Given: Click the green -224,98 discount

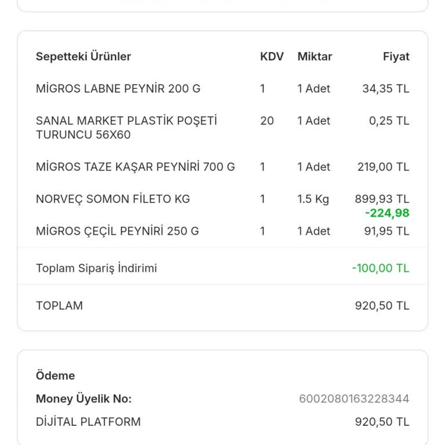Looking at the screenshot, I should 387,213.
